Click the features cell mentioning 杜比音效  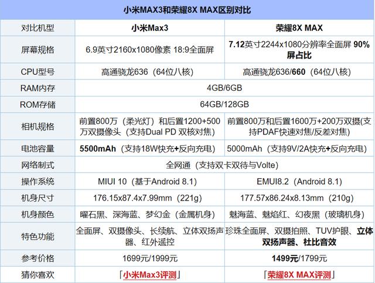click(299, 236)
